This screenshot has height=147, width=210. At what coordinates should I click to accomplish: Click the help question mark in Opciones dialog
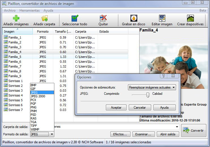tap(164, 76)
